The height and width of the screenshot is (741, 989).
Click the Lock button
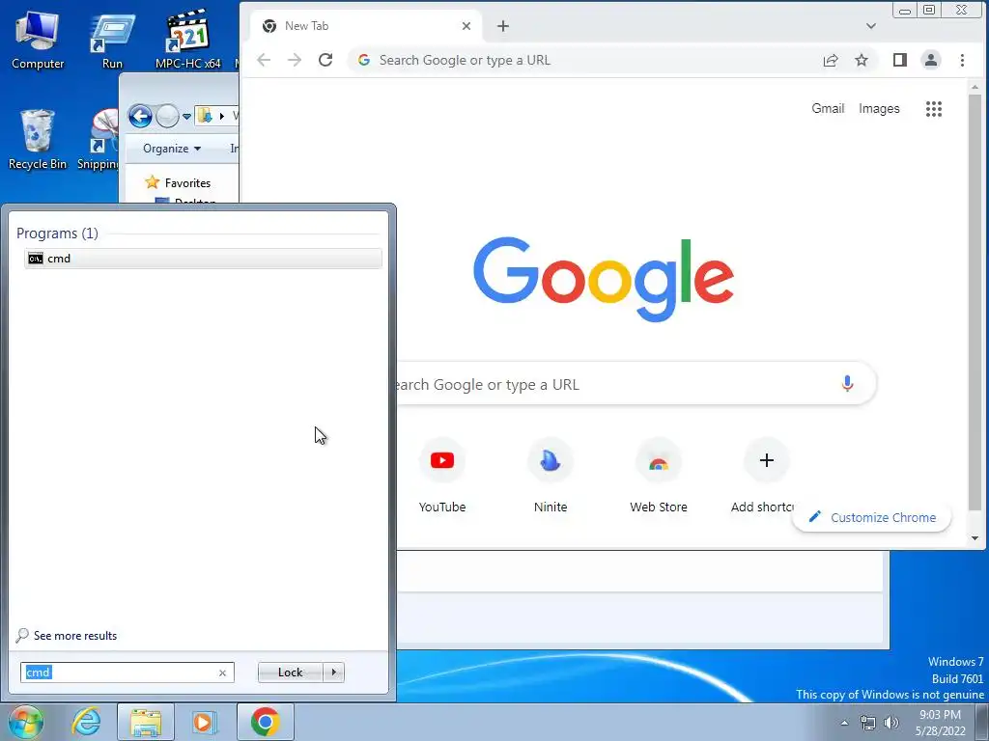point(290,672)
